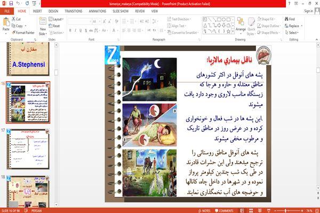The height and width of the screenshot is (213, 320).
Task: Switch to the SLIDE SHOW tab
Action: (121, 11)
